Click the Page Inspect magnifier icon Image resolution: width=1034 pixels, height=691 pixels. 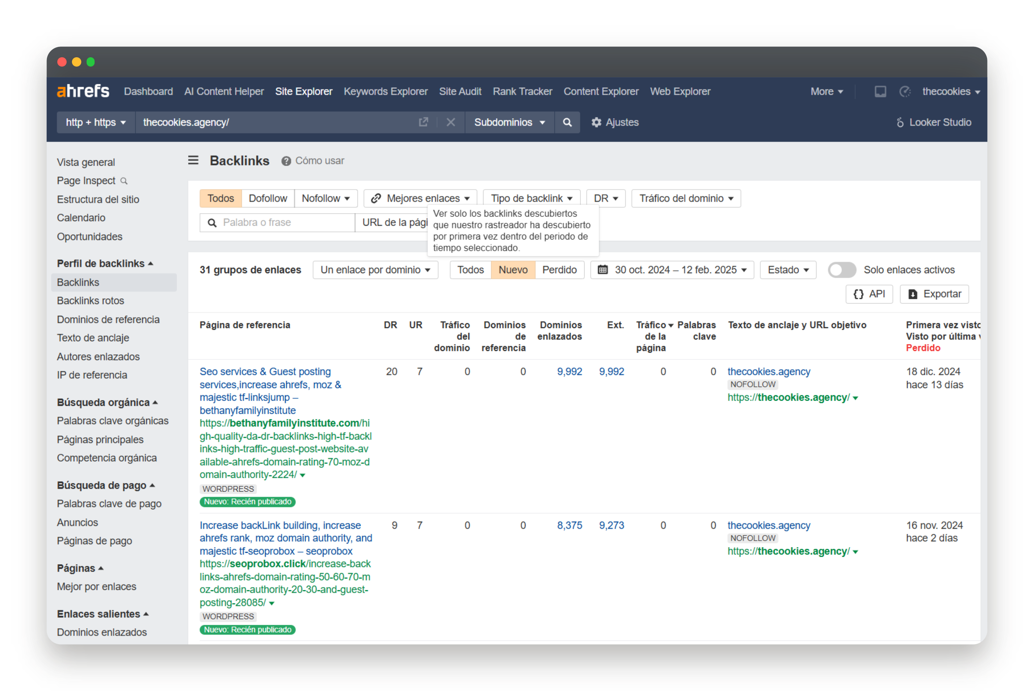pos(124,181)
